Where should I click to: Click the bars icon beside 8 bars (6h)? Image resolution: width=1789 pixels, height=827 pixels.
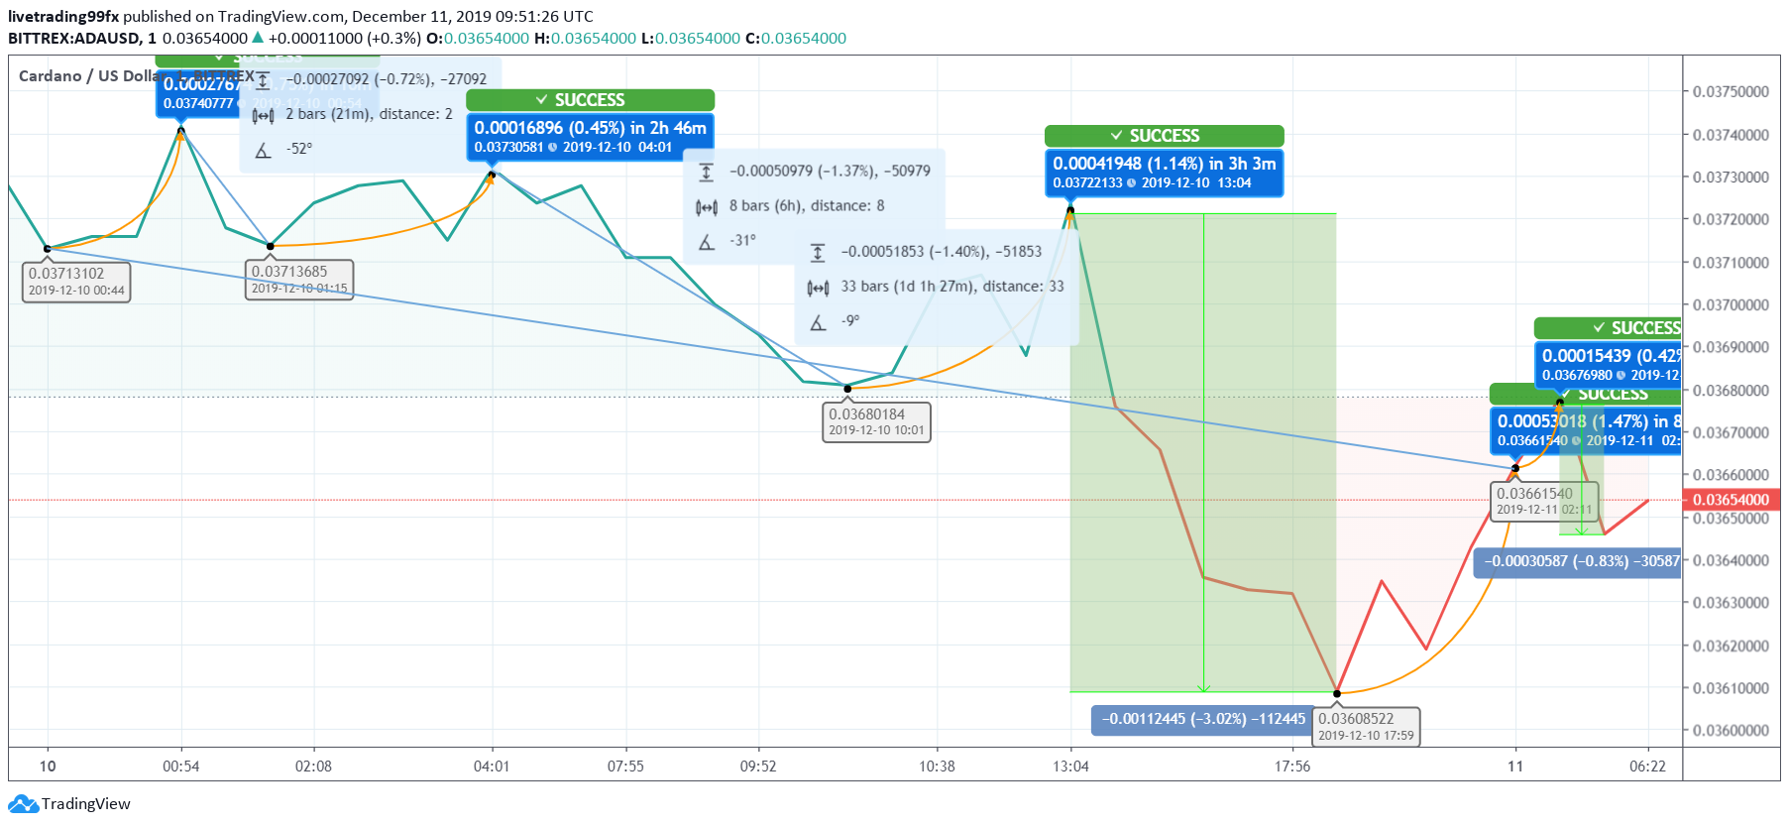[x=706, y=206]
